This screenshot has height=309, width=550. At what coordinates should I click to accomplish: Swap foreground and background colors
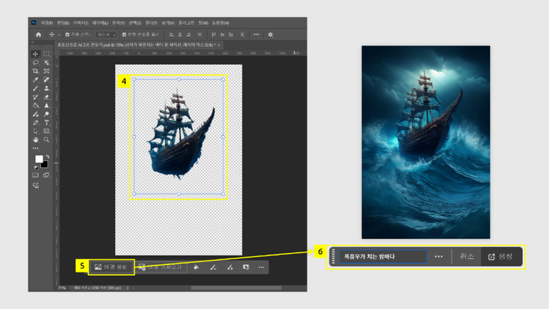coord(47,156)
